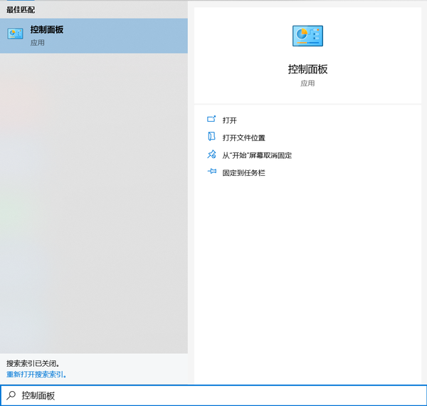
Task: Choose 打开文件位置 action
Action: (x=243, y=138)
